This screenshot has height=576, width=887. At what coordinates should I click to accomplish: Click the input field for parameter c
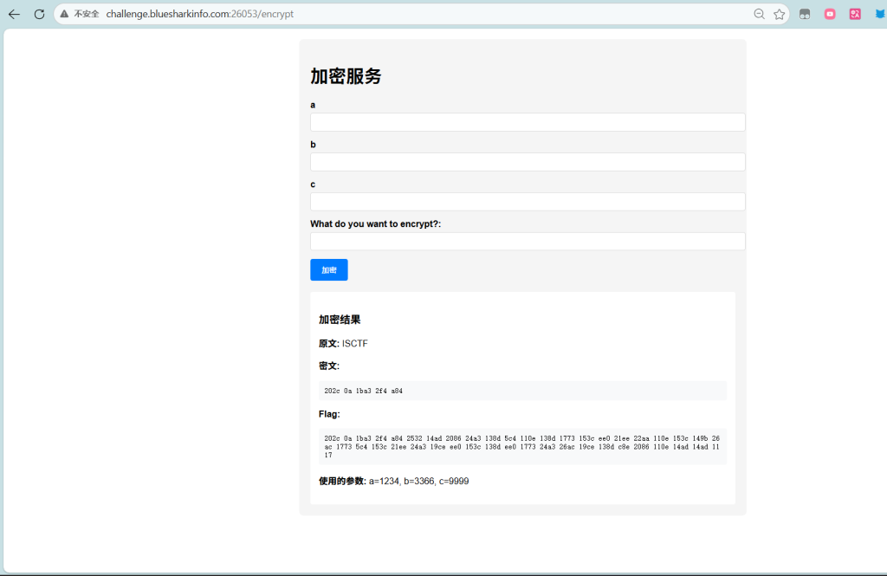pos(528,202)
